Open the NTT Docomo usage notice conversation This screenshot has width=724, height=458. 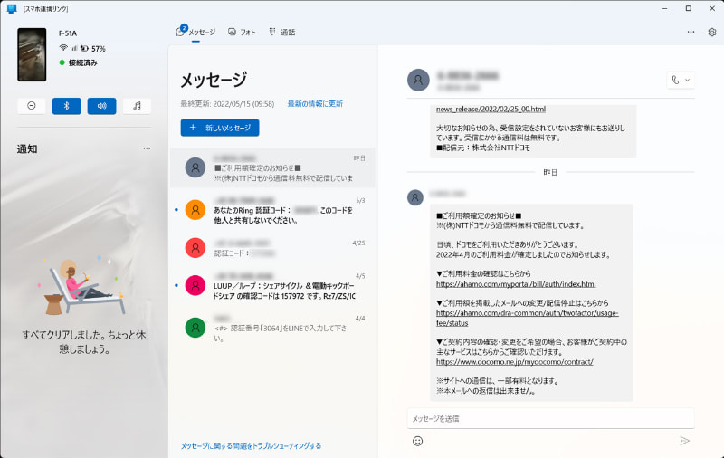point(272,167)
